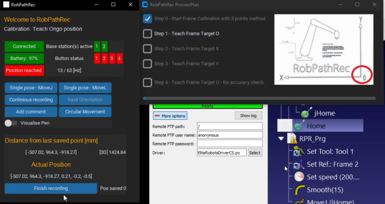Click button status indicator 4
The width and height of the screenshot is (385, 204).
point(120,58)
